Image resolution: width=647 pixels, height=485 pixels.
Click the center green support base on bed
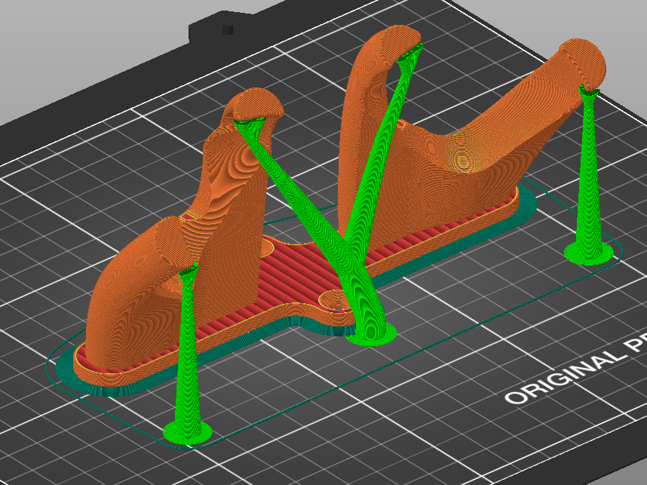click(x=371, y=333)
